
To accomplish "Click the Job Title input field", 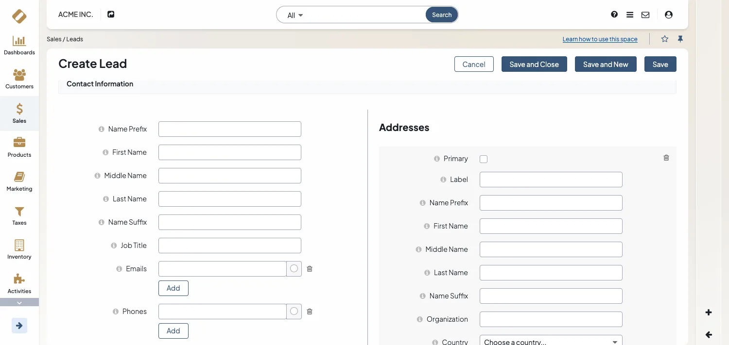I will (230, 246).
